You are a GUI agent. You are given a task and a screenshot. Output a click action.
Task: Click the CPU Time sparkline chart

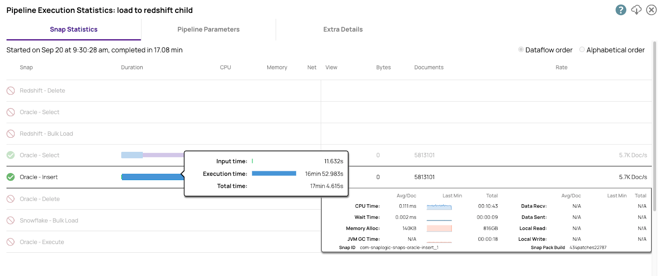pos(439,206)
